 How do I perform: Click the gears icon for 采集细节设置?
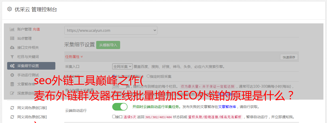coord(12,66)
